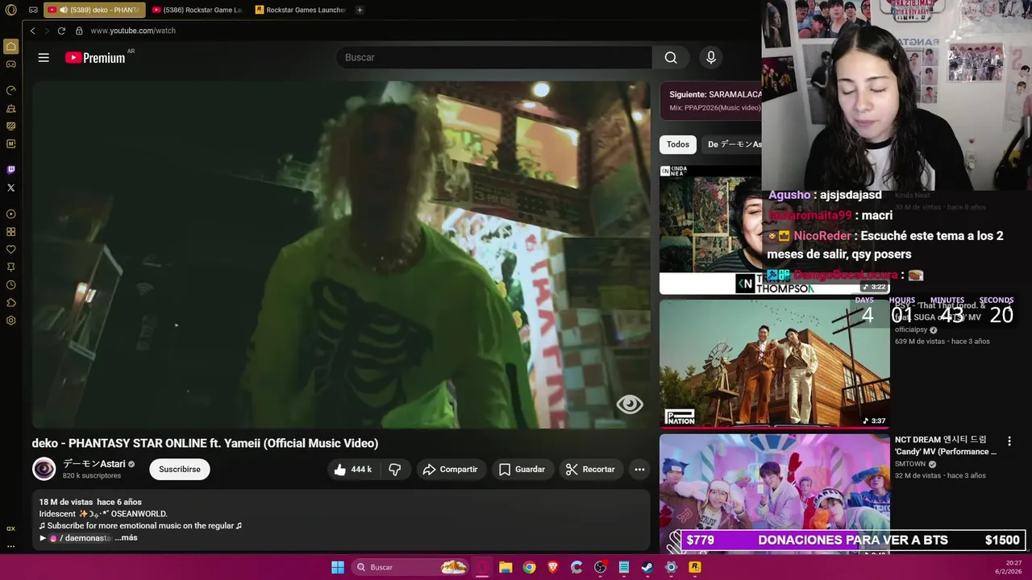Open the PSY That That video thumbnail
Image resolution: width=1032 pixels, height=580 pixels.
(775, 363)
